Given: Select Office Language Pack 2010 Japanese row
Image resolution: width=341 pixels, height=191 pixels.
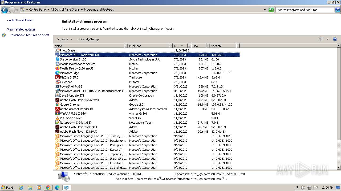Looking at the screenshot, I should [x=147, y=154].
